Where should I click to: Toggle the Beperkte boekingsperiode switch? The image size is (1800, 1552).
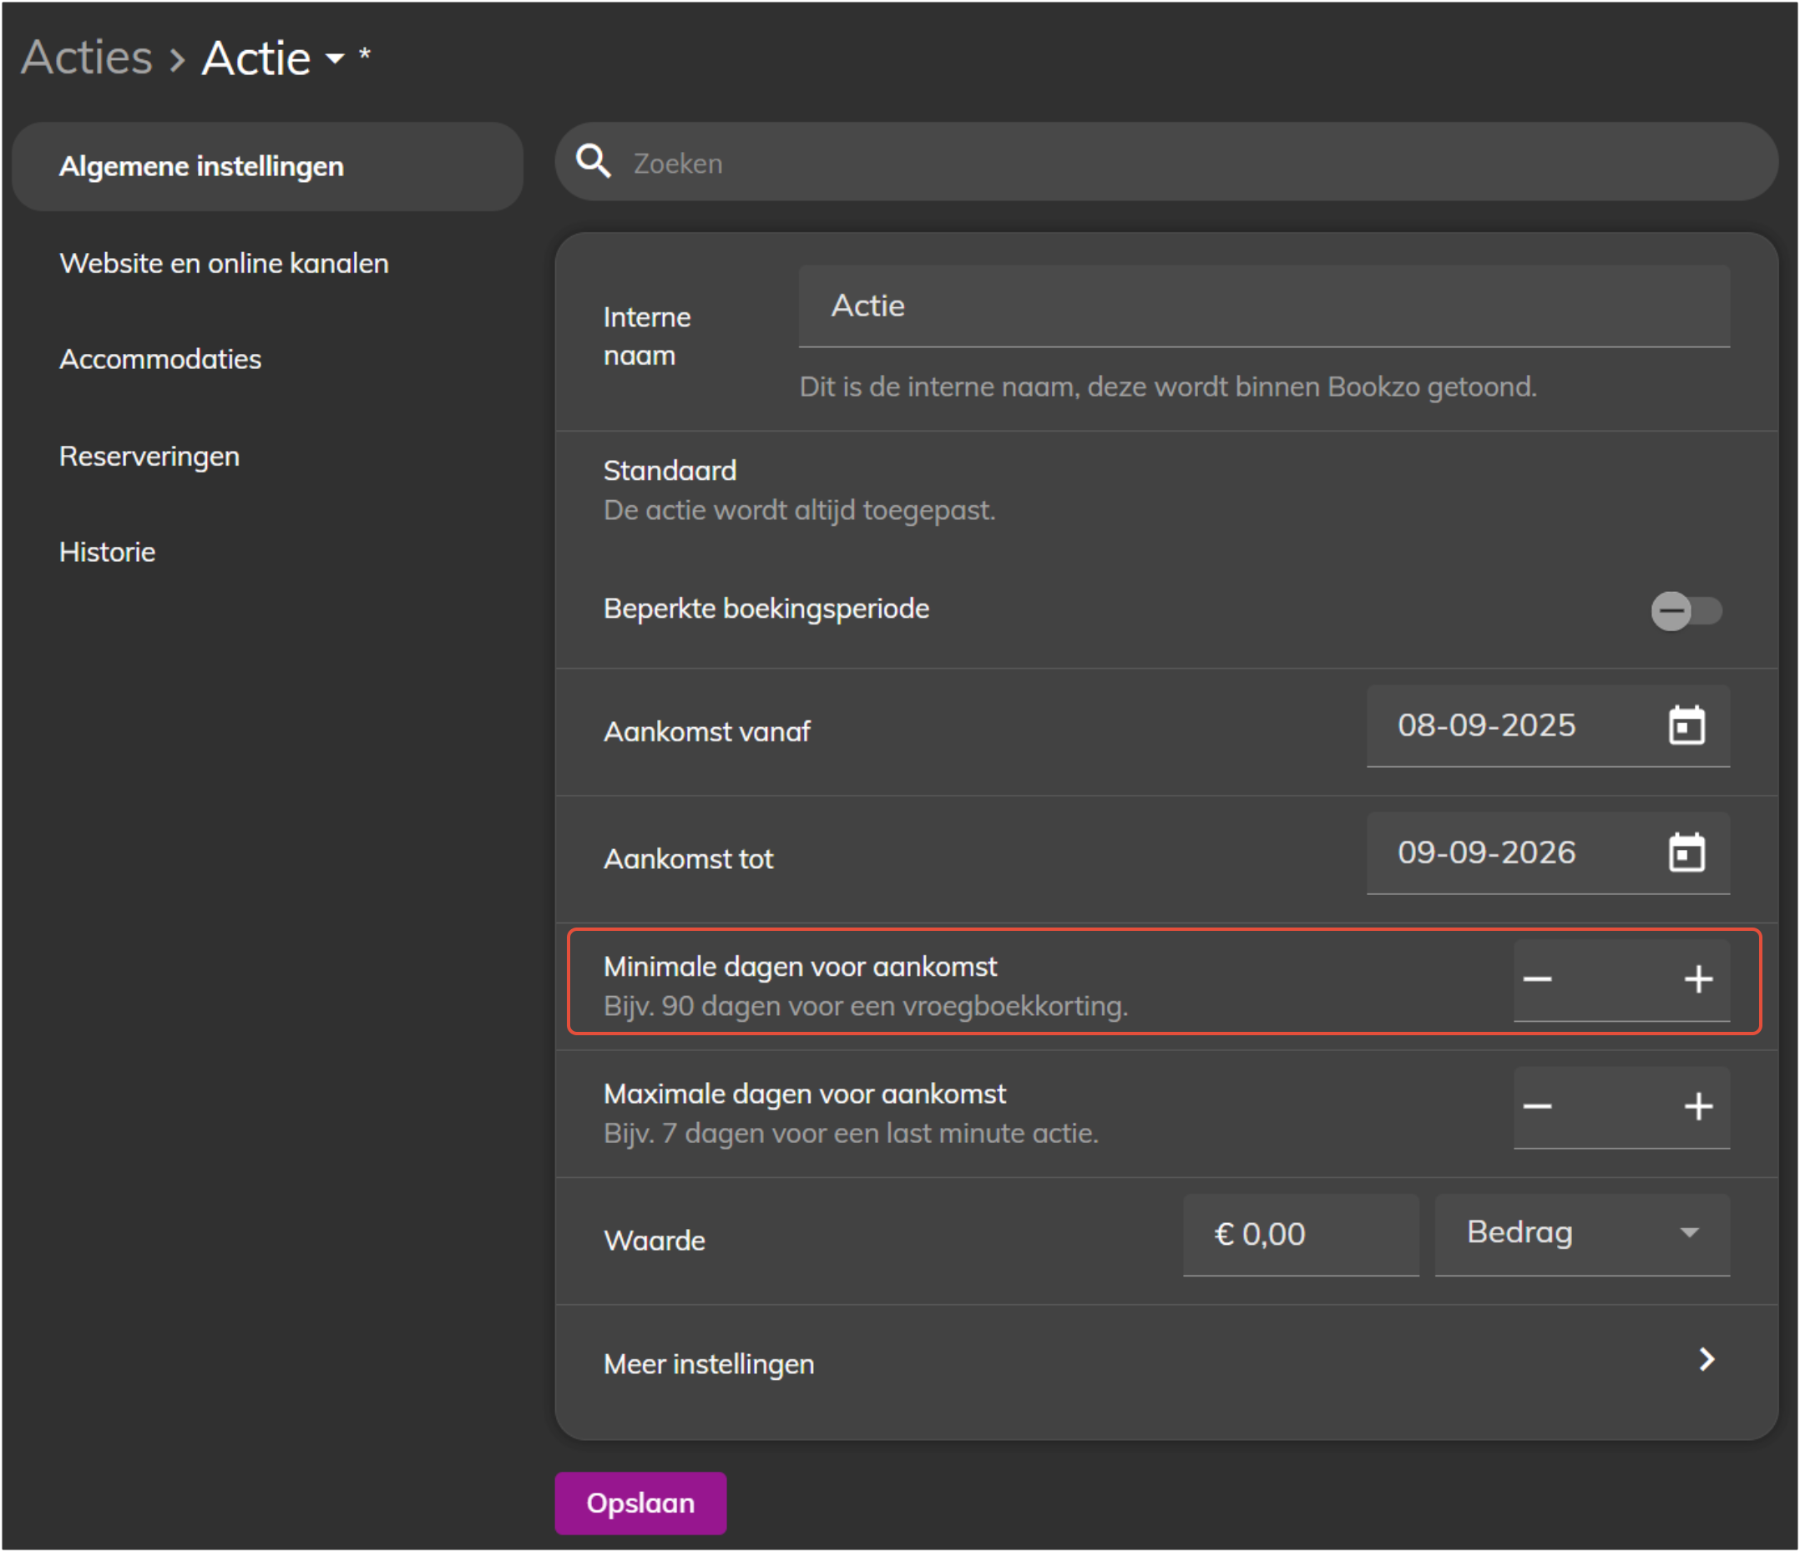[1686, 610]
